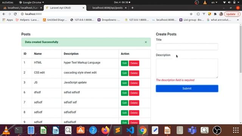This screenshot has width=242, height=136.
Task: Open Helpers - Lara... bookmark
Action: click(x=28, y=20)
